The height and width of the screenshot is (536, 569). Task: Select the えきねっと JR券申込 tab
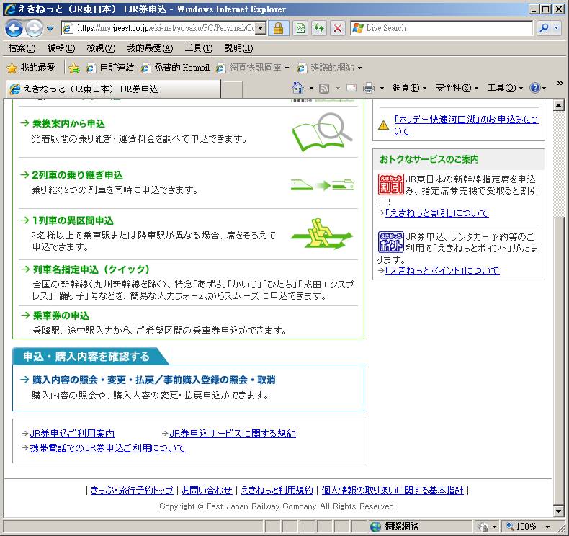(113, 89)
